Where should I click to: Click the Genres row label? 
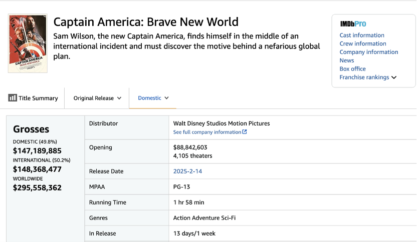tap(98, 218)
